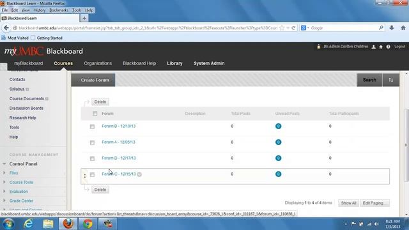Screen dimensions: 409x230
Task: Open the search engine dropdown arrow
Action: point(308,28)
